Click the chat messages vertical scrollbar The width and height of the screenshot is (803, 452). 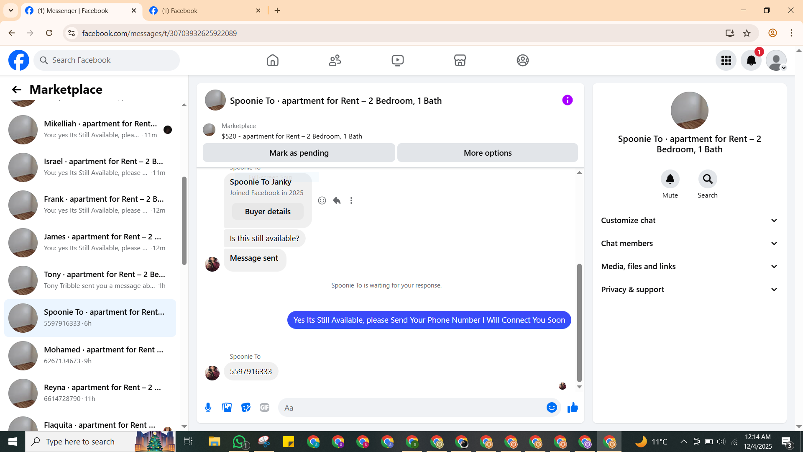click(579, 322)
